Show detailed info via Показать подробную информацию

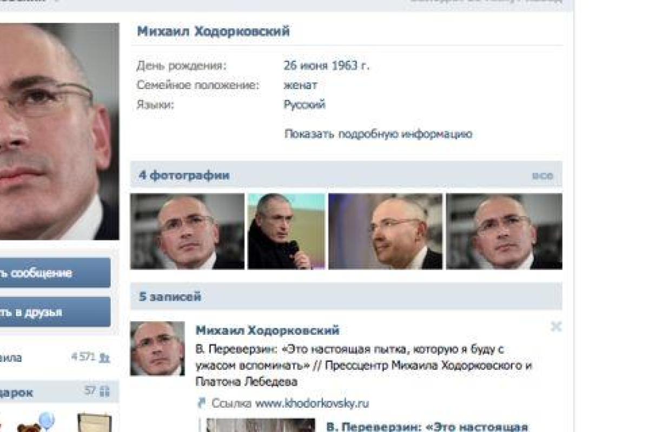[379, 134]
